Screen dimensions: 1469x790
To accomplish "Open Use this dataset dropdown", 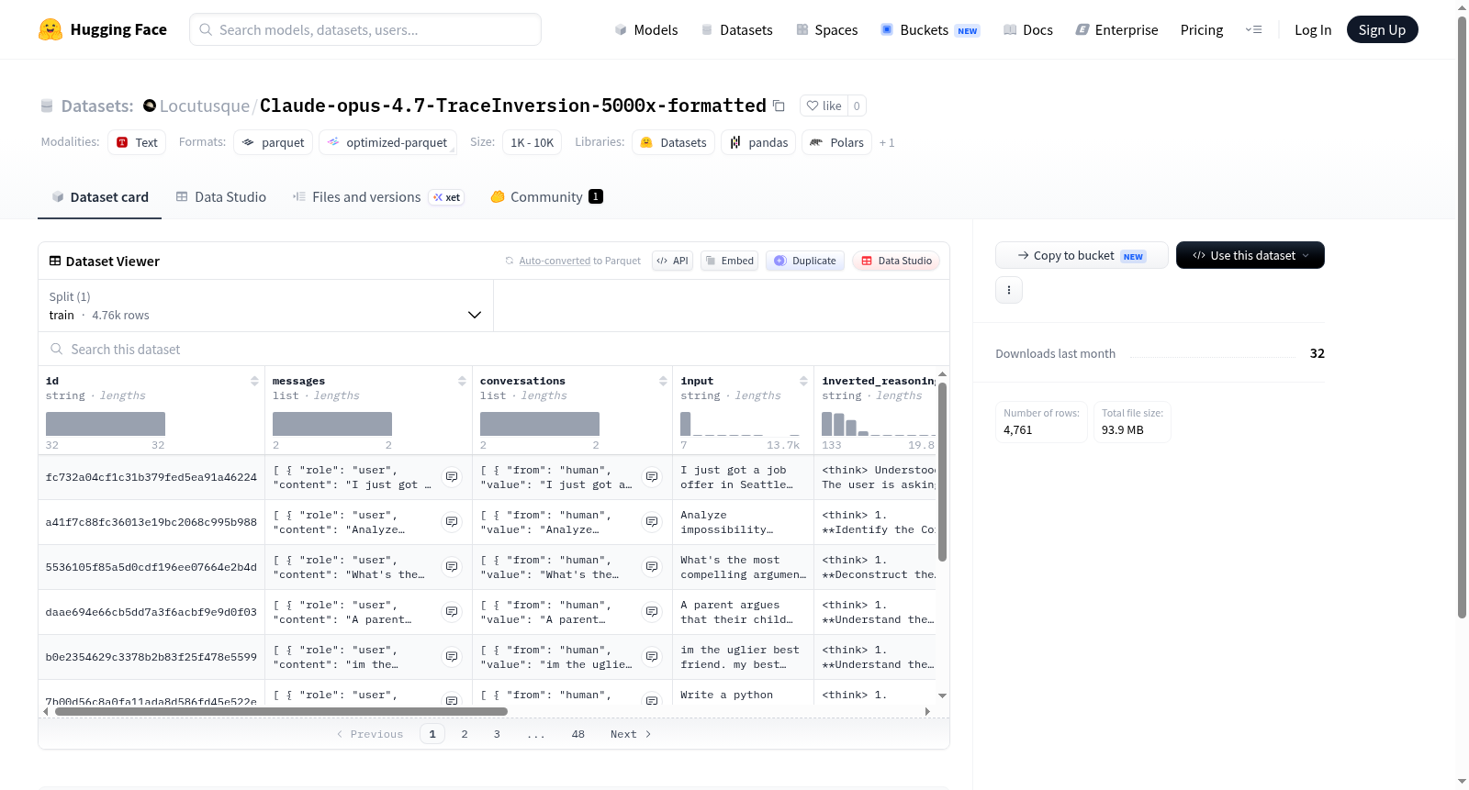I will coord(1250,255).
